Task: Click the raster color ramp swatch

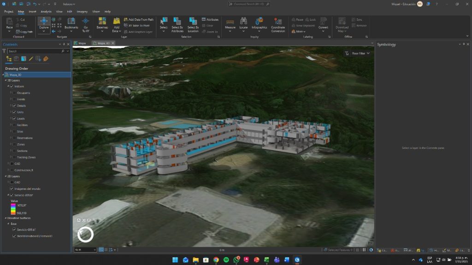Action: click(x=13, y=208)
